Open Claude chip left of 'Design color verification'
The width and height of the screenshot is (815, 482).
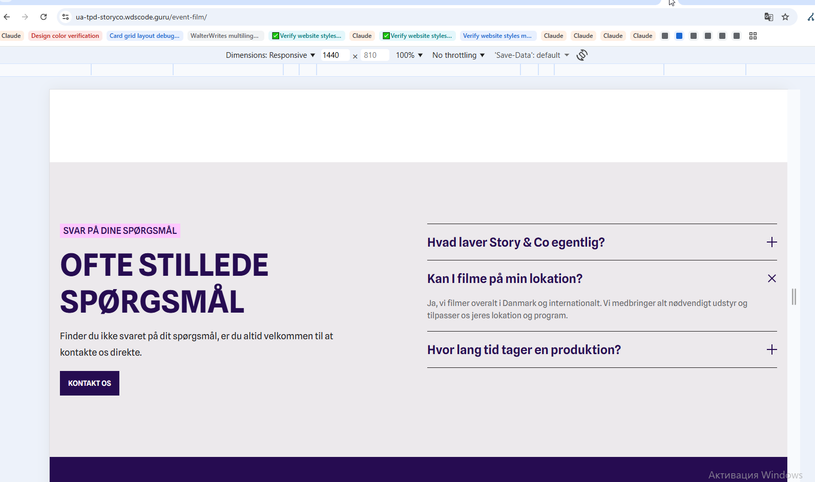pos(11,36)
